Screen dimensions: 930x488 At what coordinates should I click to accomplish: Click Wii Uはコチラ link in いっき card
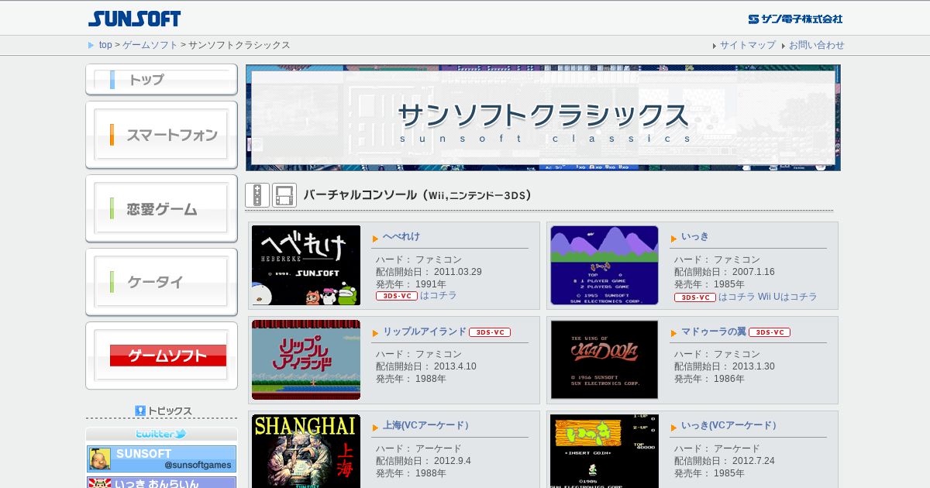(787, 297)
